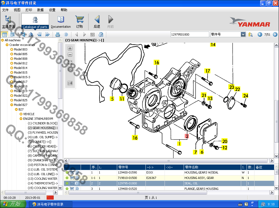Click the search icon beside the part number dropdown

(x=250, y=34)
